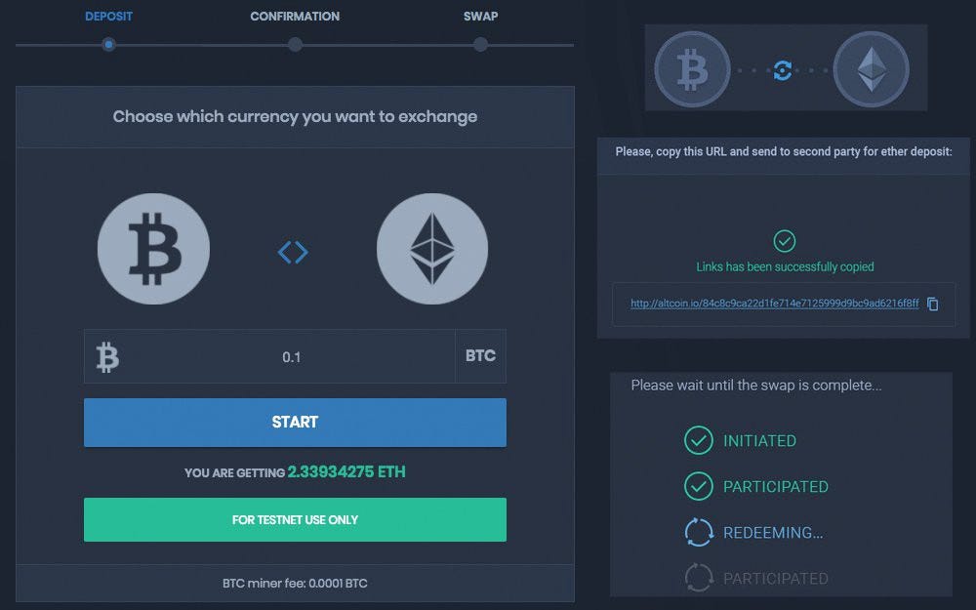
Task: Click the Bitcoin symbol inside amount field
Action: point(107,357)
